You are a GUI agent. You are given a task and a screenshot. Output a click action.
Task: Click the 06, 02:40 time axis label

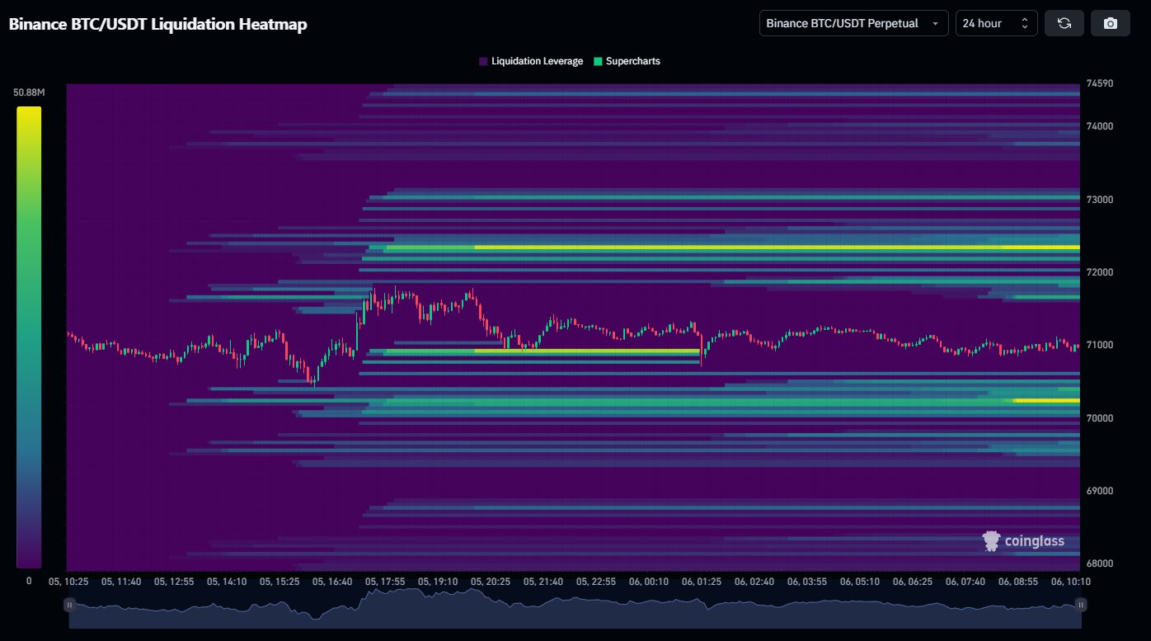(x=754, y=581)
